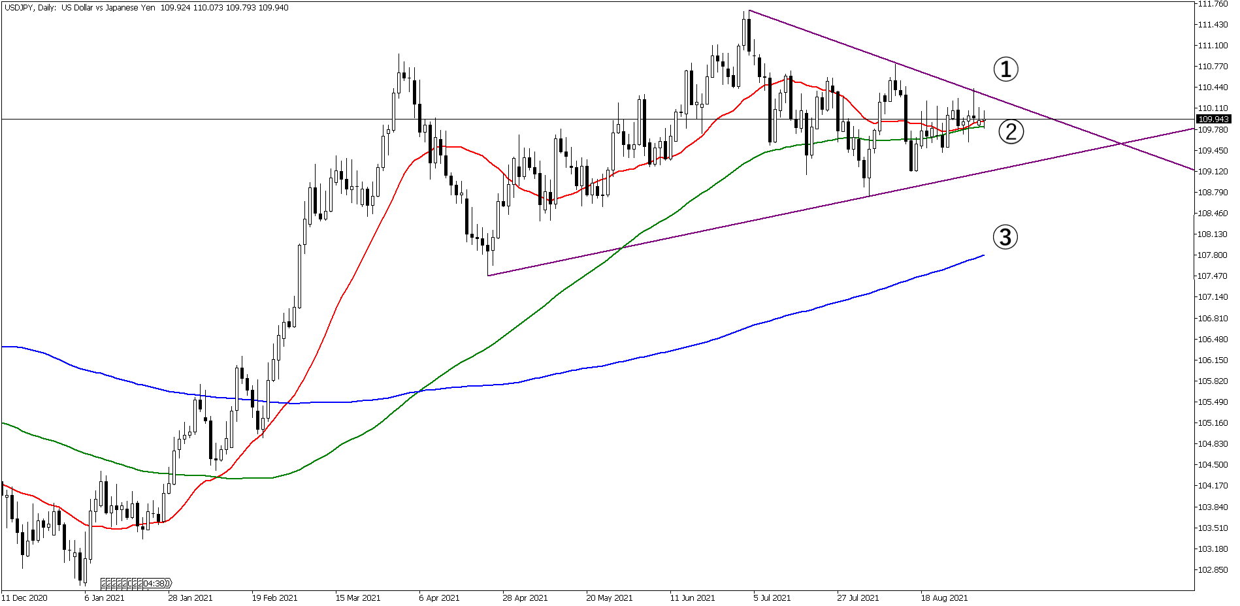Click the 28 Jan 2021 date label
The width and height of the screenshot is (1240, 606).
(190, 598)
